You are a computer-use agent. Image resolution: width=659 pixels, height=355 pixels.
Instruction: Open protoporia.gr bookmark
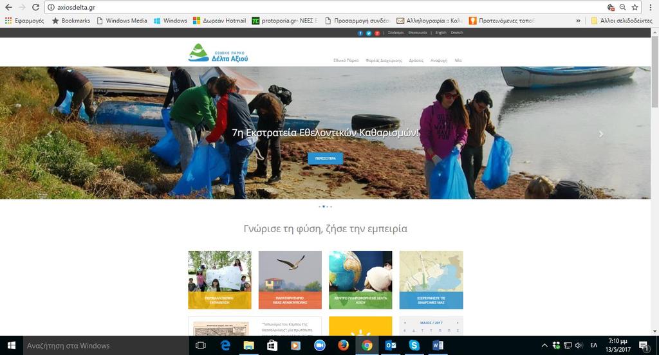coord(284,20)
